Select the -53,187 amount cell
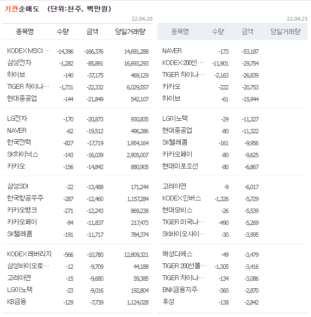The width and height of the screenshot is (311, 317). pos(250,51)
